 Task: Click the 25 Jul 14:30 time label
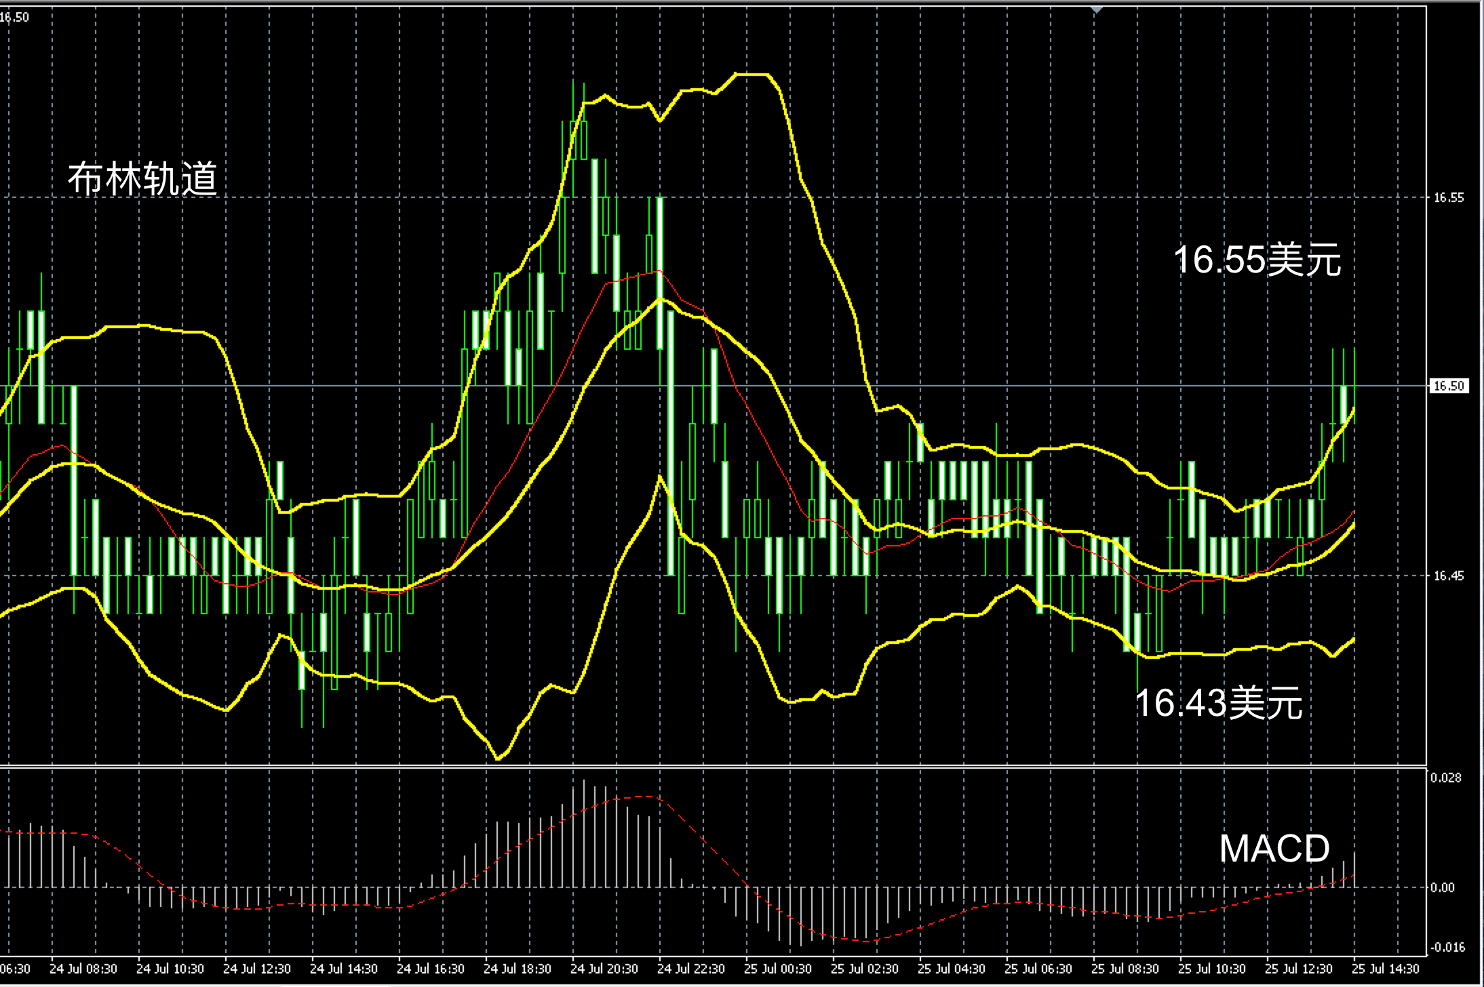(x=1386, y=969)
